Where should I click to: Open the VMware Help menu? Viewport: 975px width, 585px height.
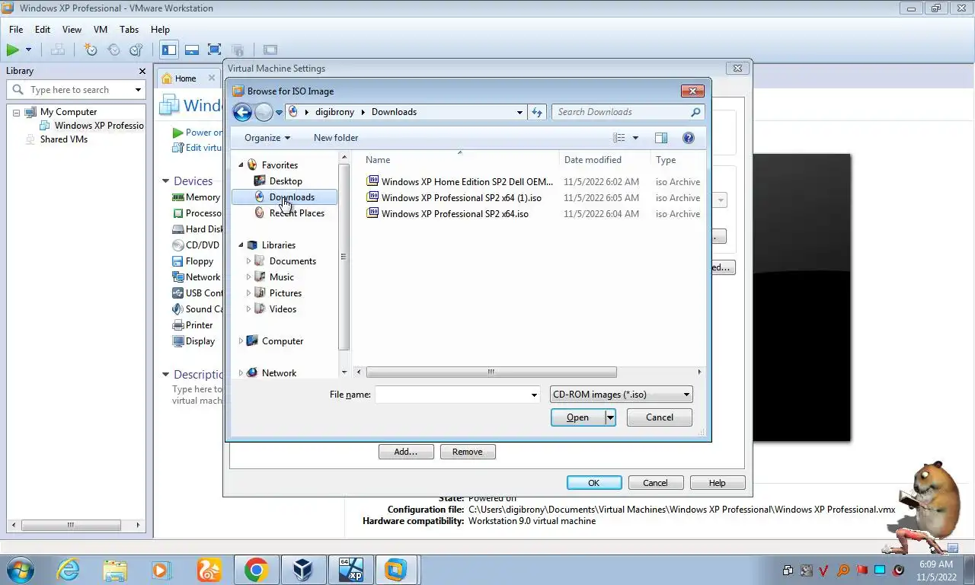(160, 30)
